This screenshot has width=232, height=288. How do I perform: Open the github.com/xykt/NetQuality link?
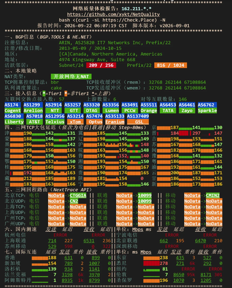(113, 14)
